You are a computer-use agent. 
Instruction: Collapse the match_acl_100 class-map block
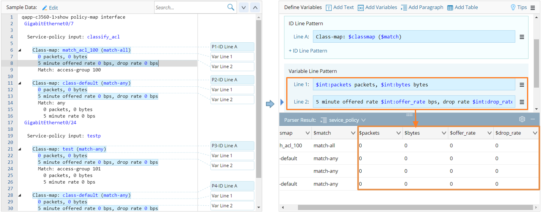click(x=20, y=50)
